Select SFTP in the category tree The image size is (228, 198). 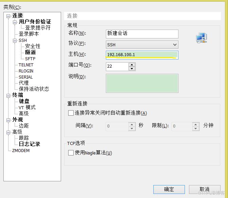30,59
